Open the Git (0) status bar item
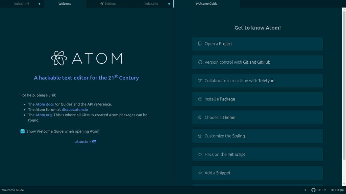 coord(337,190)
